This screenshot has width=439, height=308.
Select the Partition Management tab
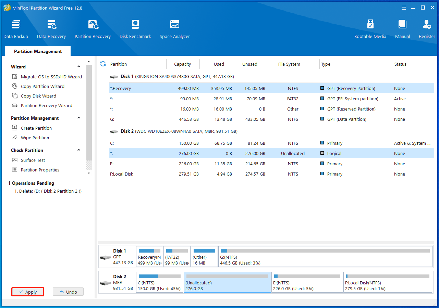[x=38, y=51]
